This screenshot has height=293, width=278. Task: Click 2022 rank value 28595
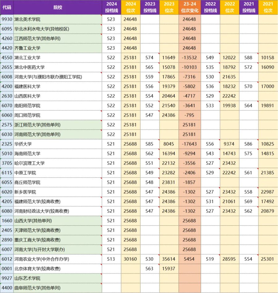pos(229,259)
